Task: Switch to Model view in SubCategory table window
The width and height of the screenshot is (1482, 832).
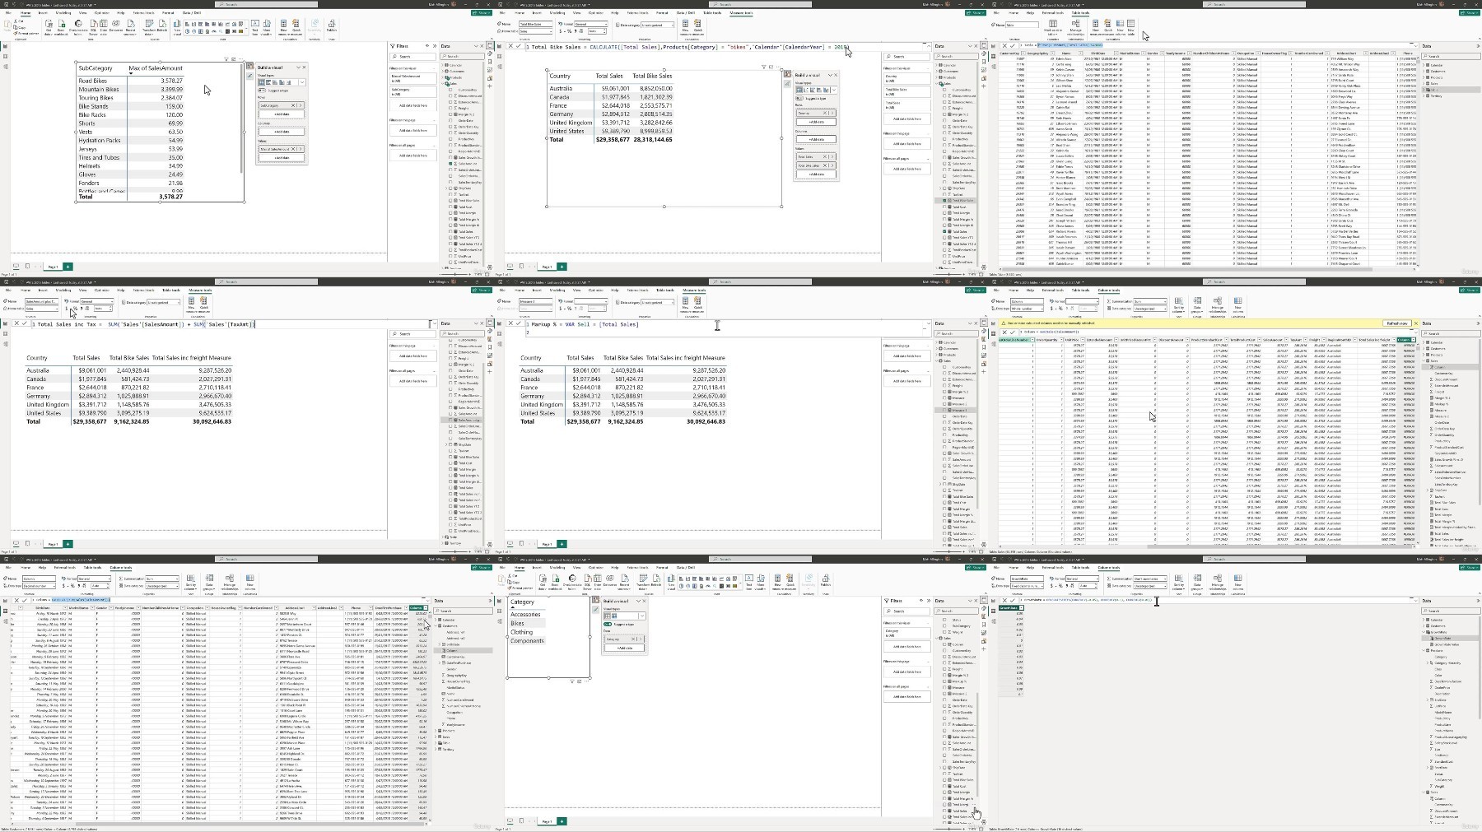Action: pyautogui.click(x=6, y=66)
